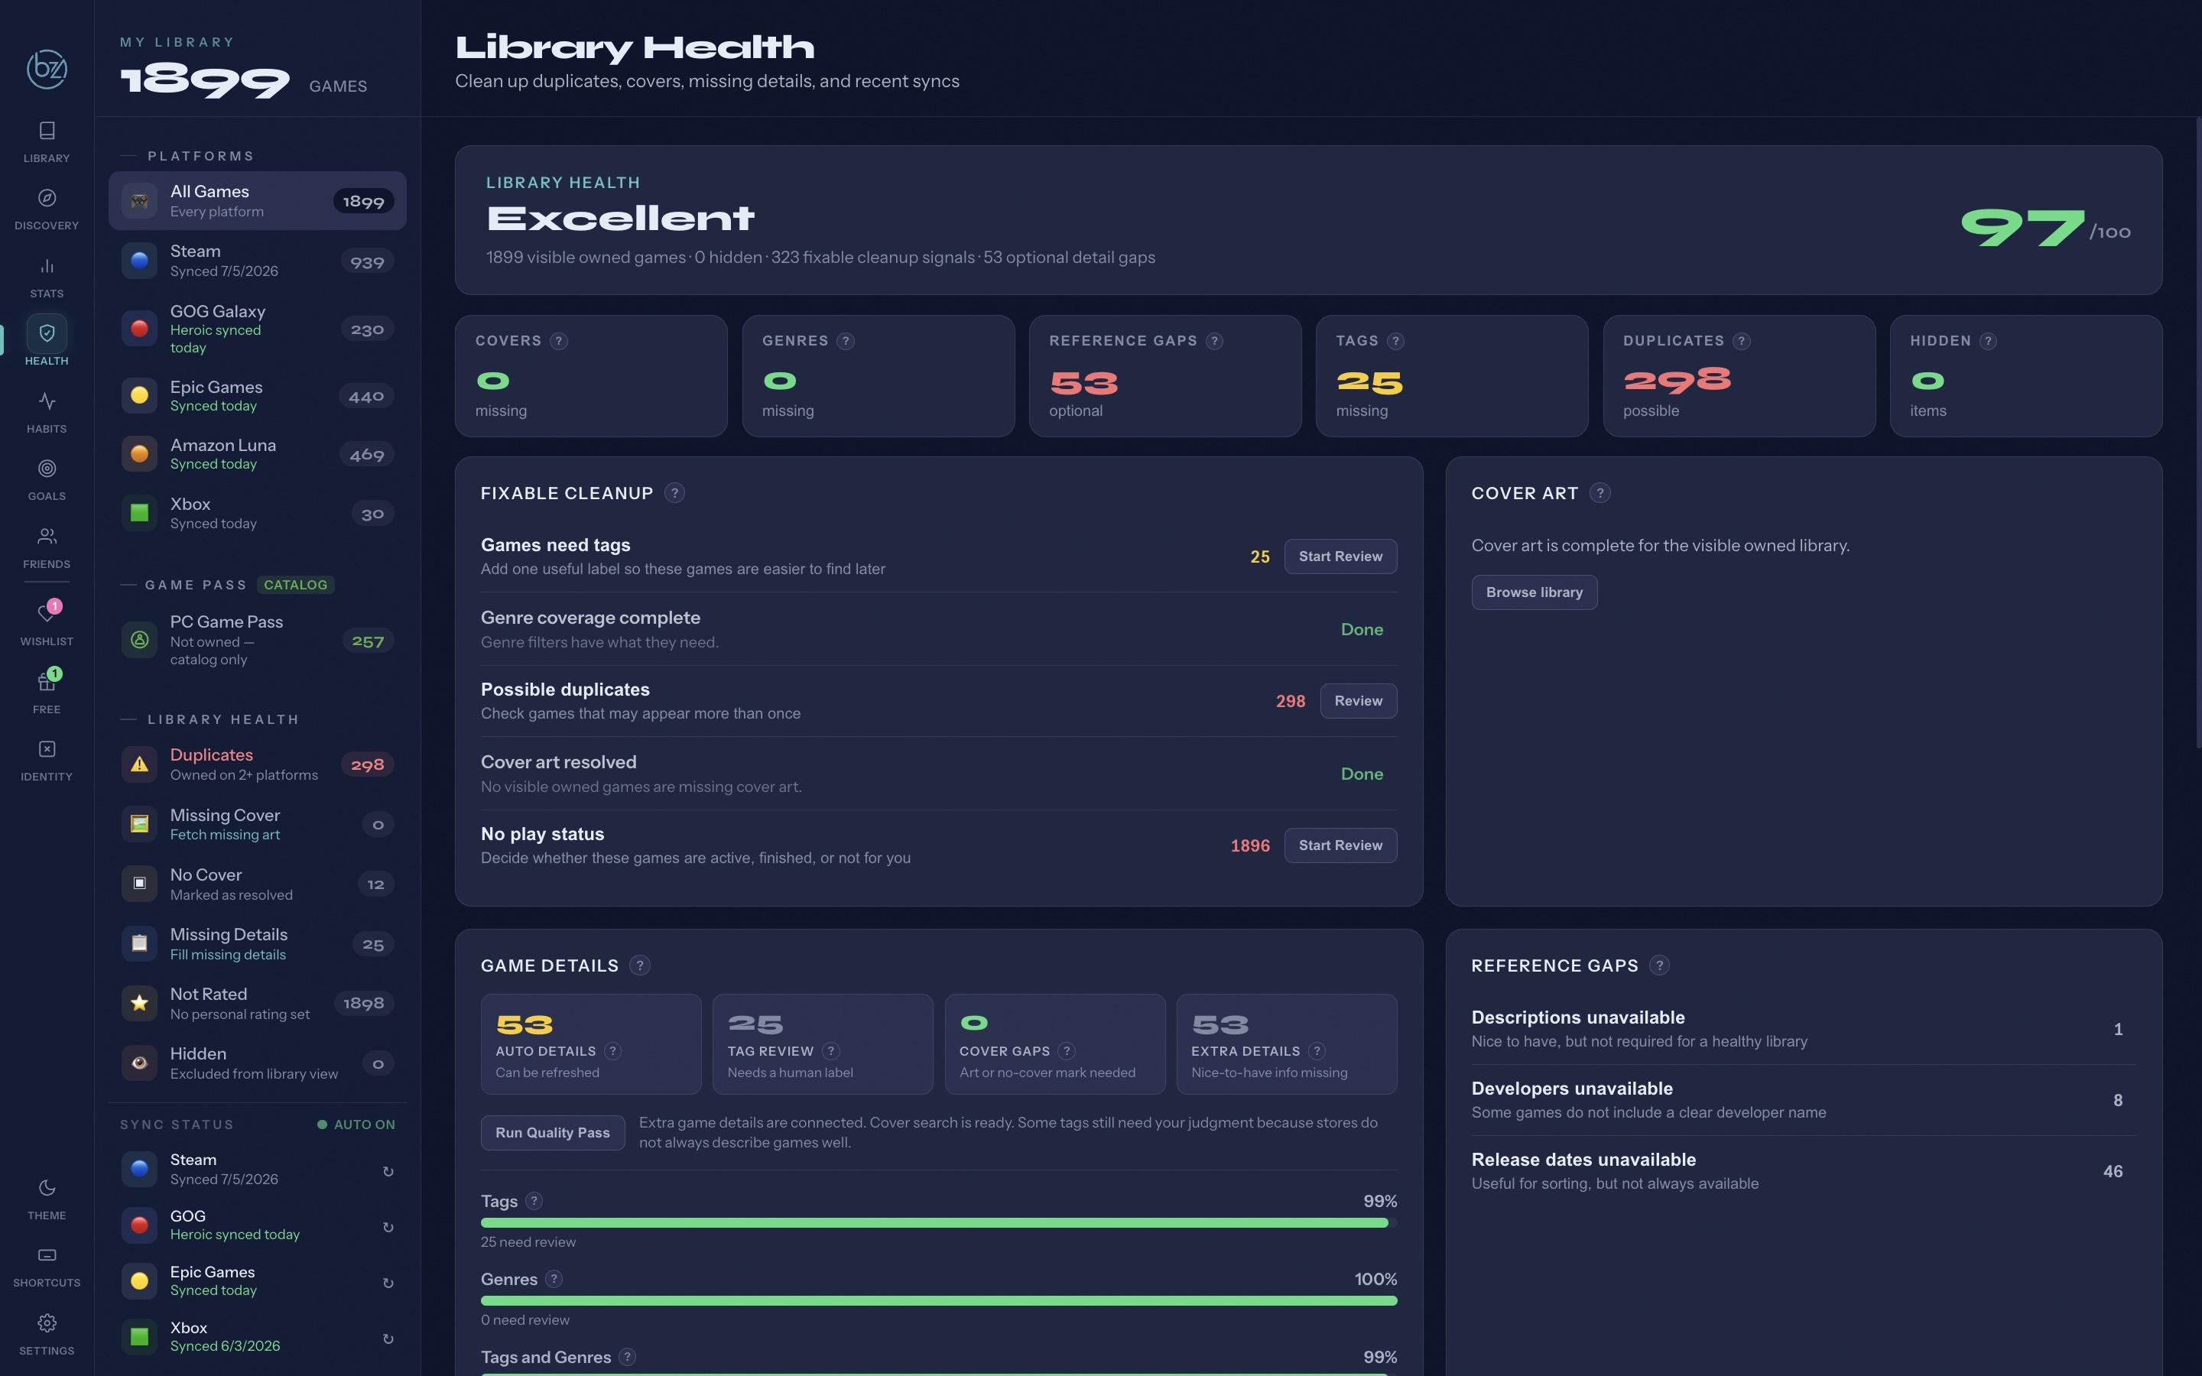Show help for Covers stat card
2202x1376 pixels.
[559, 341]
